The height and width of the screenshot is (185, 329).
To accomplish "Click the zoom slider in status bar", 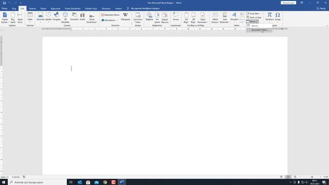I will (311, 177).
